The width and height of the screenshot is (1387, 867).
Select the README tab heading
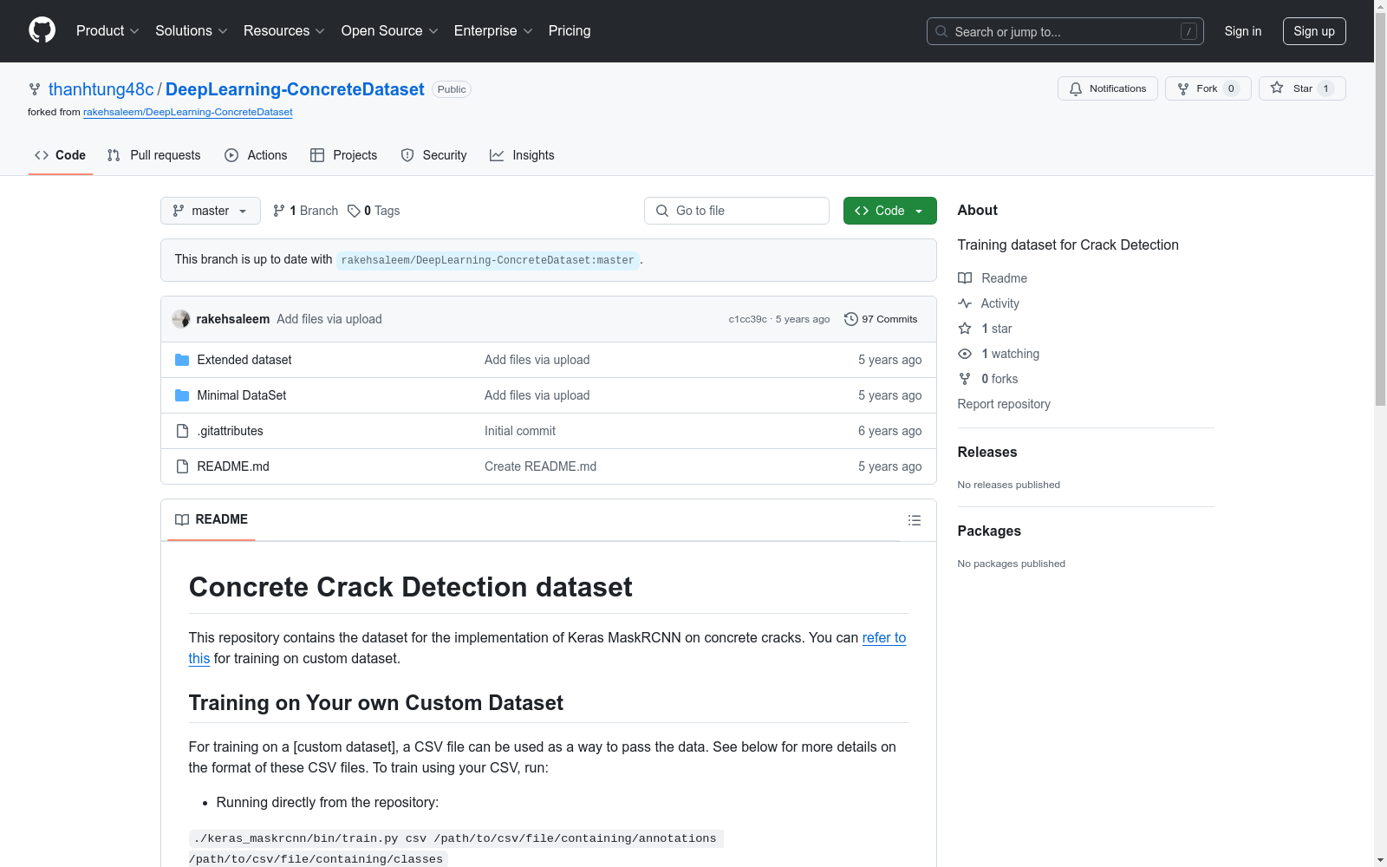pyautogui.click(x=212, y=519)
